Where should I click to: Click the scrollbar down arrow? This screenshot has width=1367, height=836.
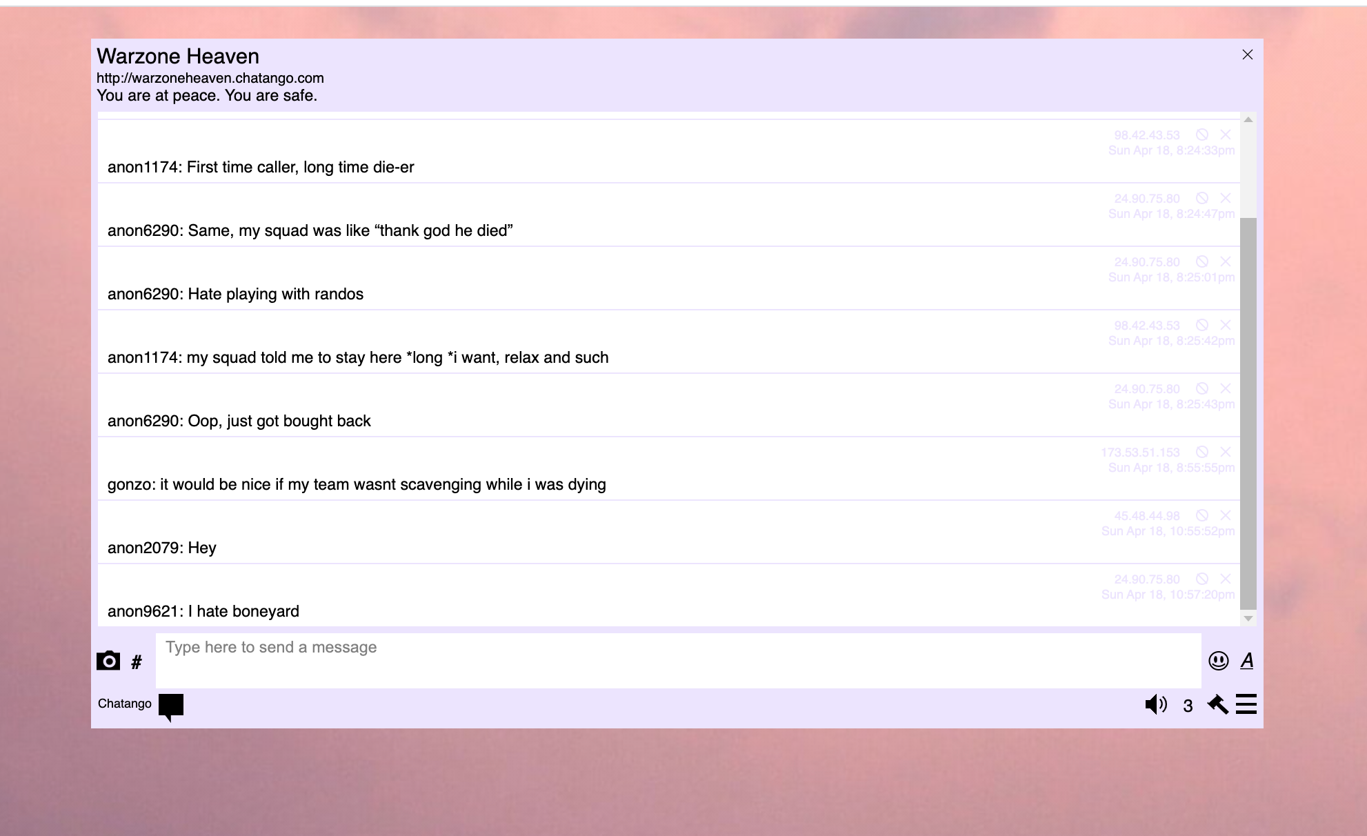pyautogui.click(x=1248, y=619)
